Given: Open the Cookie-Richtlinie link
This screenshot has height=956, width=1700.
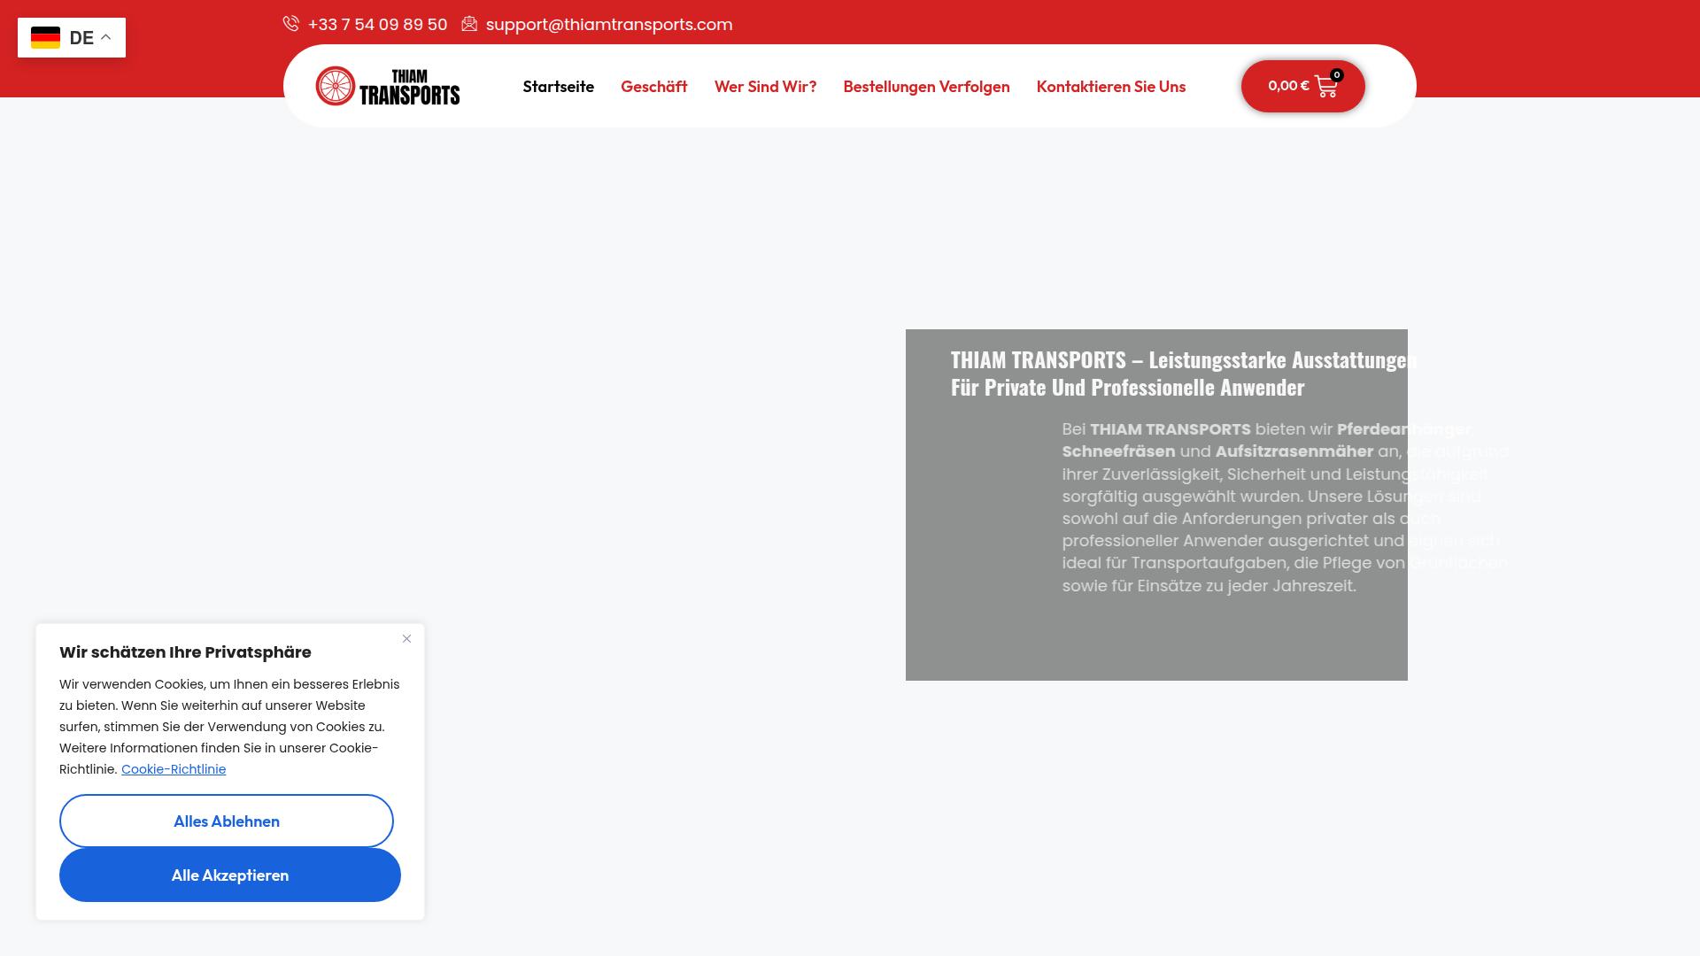Looking at the screenshot, I should click(174, 769).
